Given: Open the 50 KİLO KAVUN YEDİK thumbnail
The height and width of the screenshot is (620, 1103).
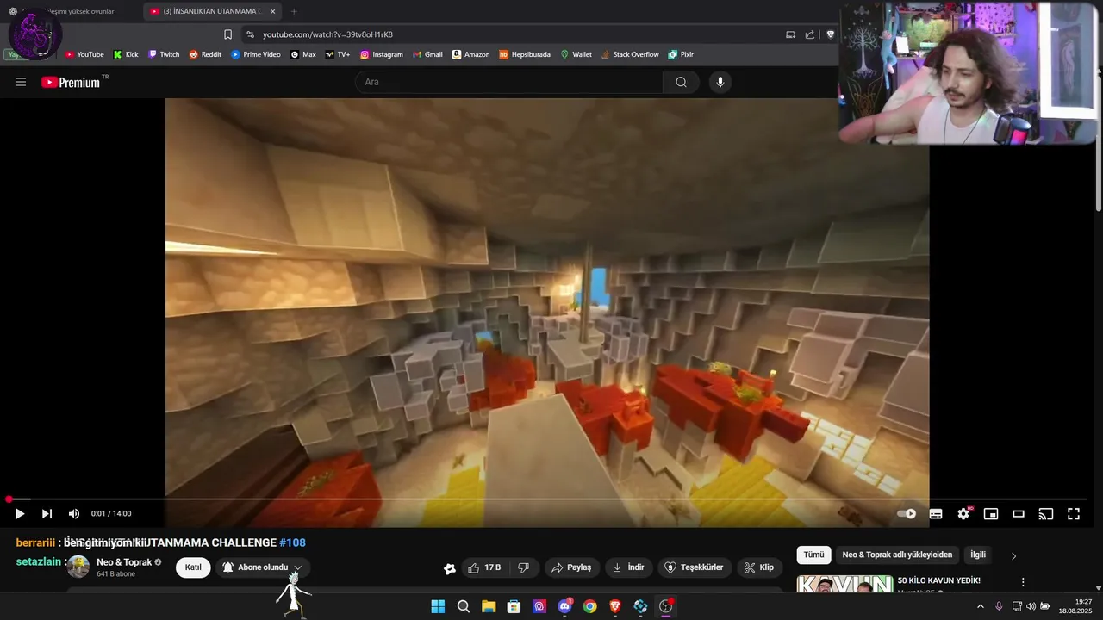Looking at the screenshot, I should 844,584.
